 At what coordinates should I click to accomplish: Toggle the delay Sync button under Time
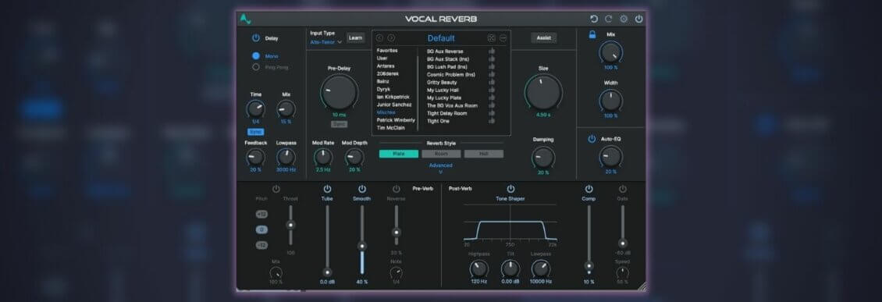click(255, 132)
